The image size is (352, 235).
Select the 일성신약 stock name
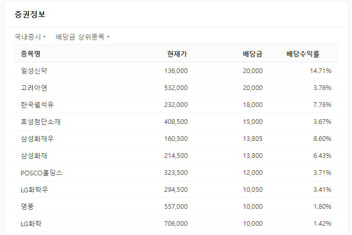point(34,71)
